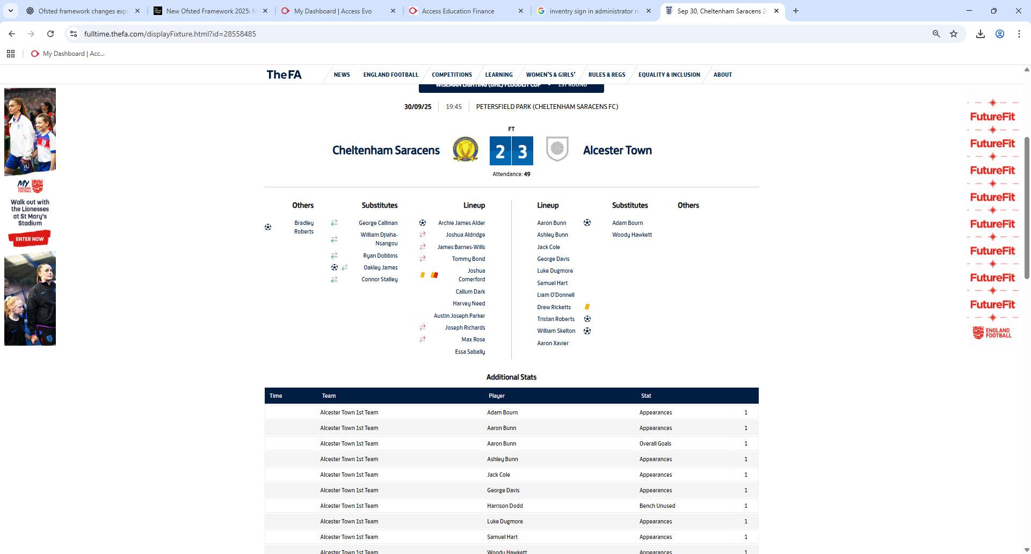Click the Time column header
Image resolution: width=1031 pixels, height=554 pixels.
click(x=276, y=396)
